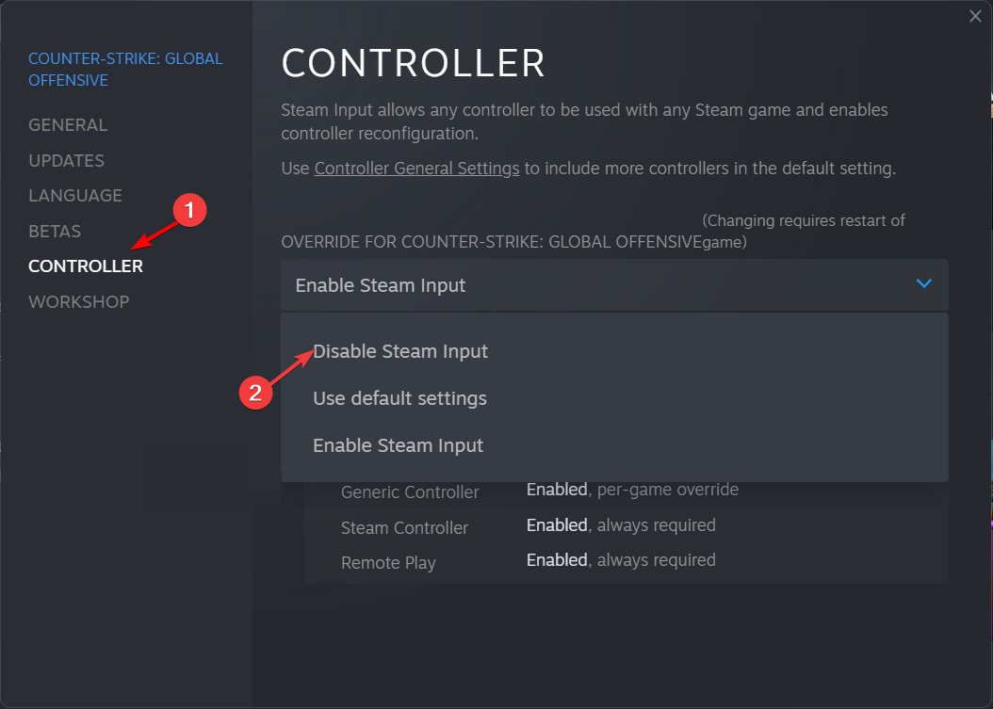
Task: Open the BETAS section
Action: 55,231
